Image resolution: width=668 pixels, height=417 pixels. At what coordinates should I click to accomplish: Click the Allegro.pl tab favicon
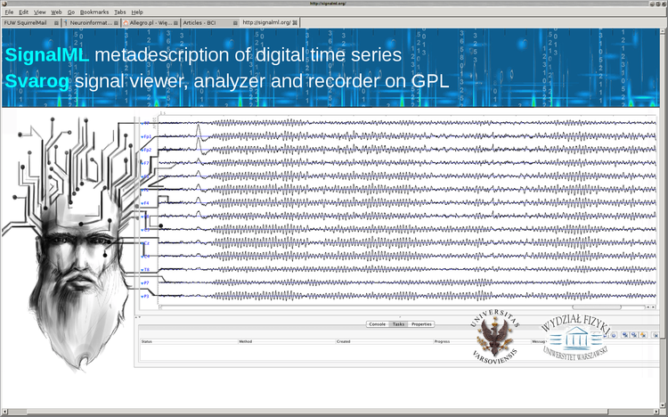[x=126, y=23]
